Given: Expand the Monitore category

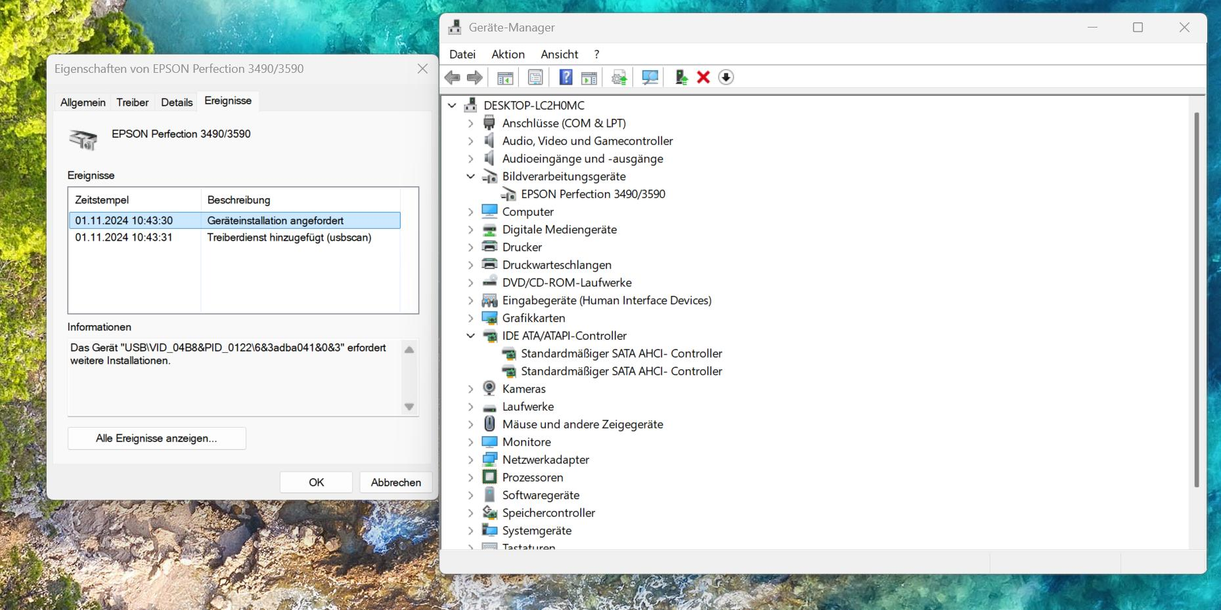Looking at the screenshot, I should tap(470, 441).
